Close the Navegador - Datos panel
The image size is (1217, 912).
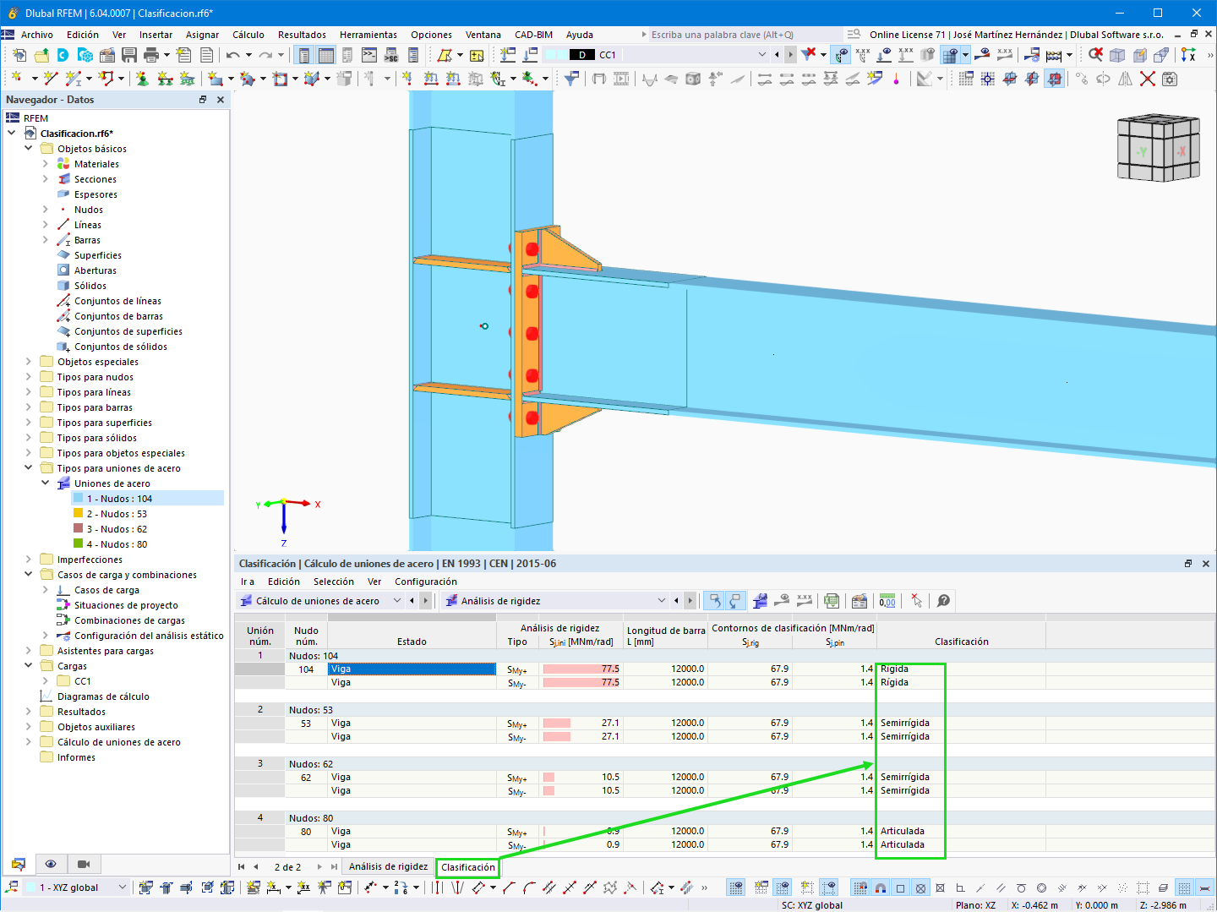tap(221, 100)
